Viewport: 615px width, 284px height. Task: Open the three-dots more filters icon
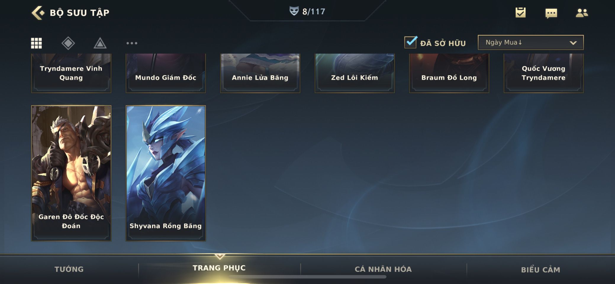[132, 43]
